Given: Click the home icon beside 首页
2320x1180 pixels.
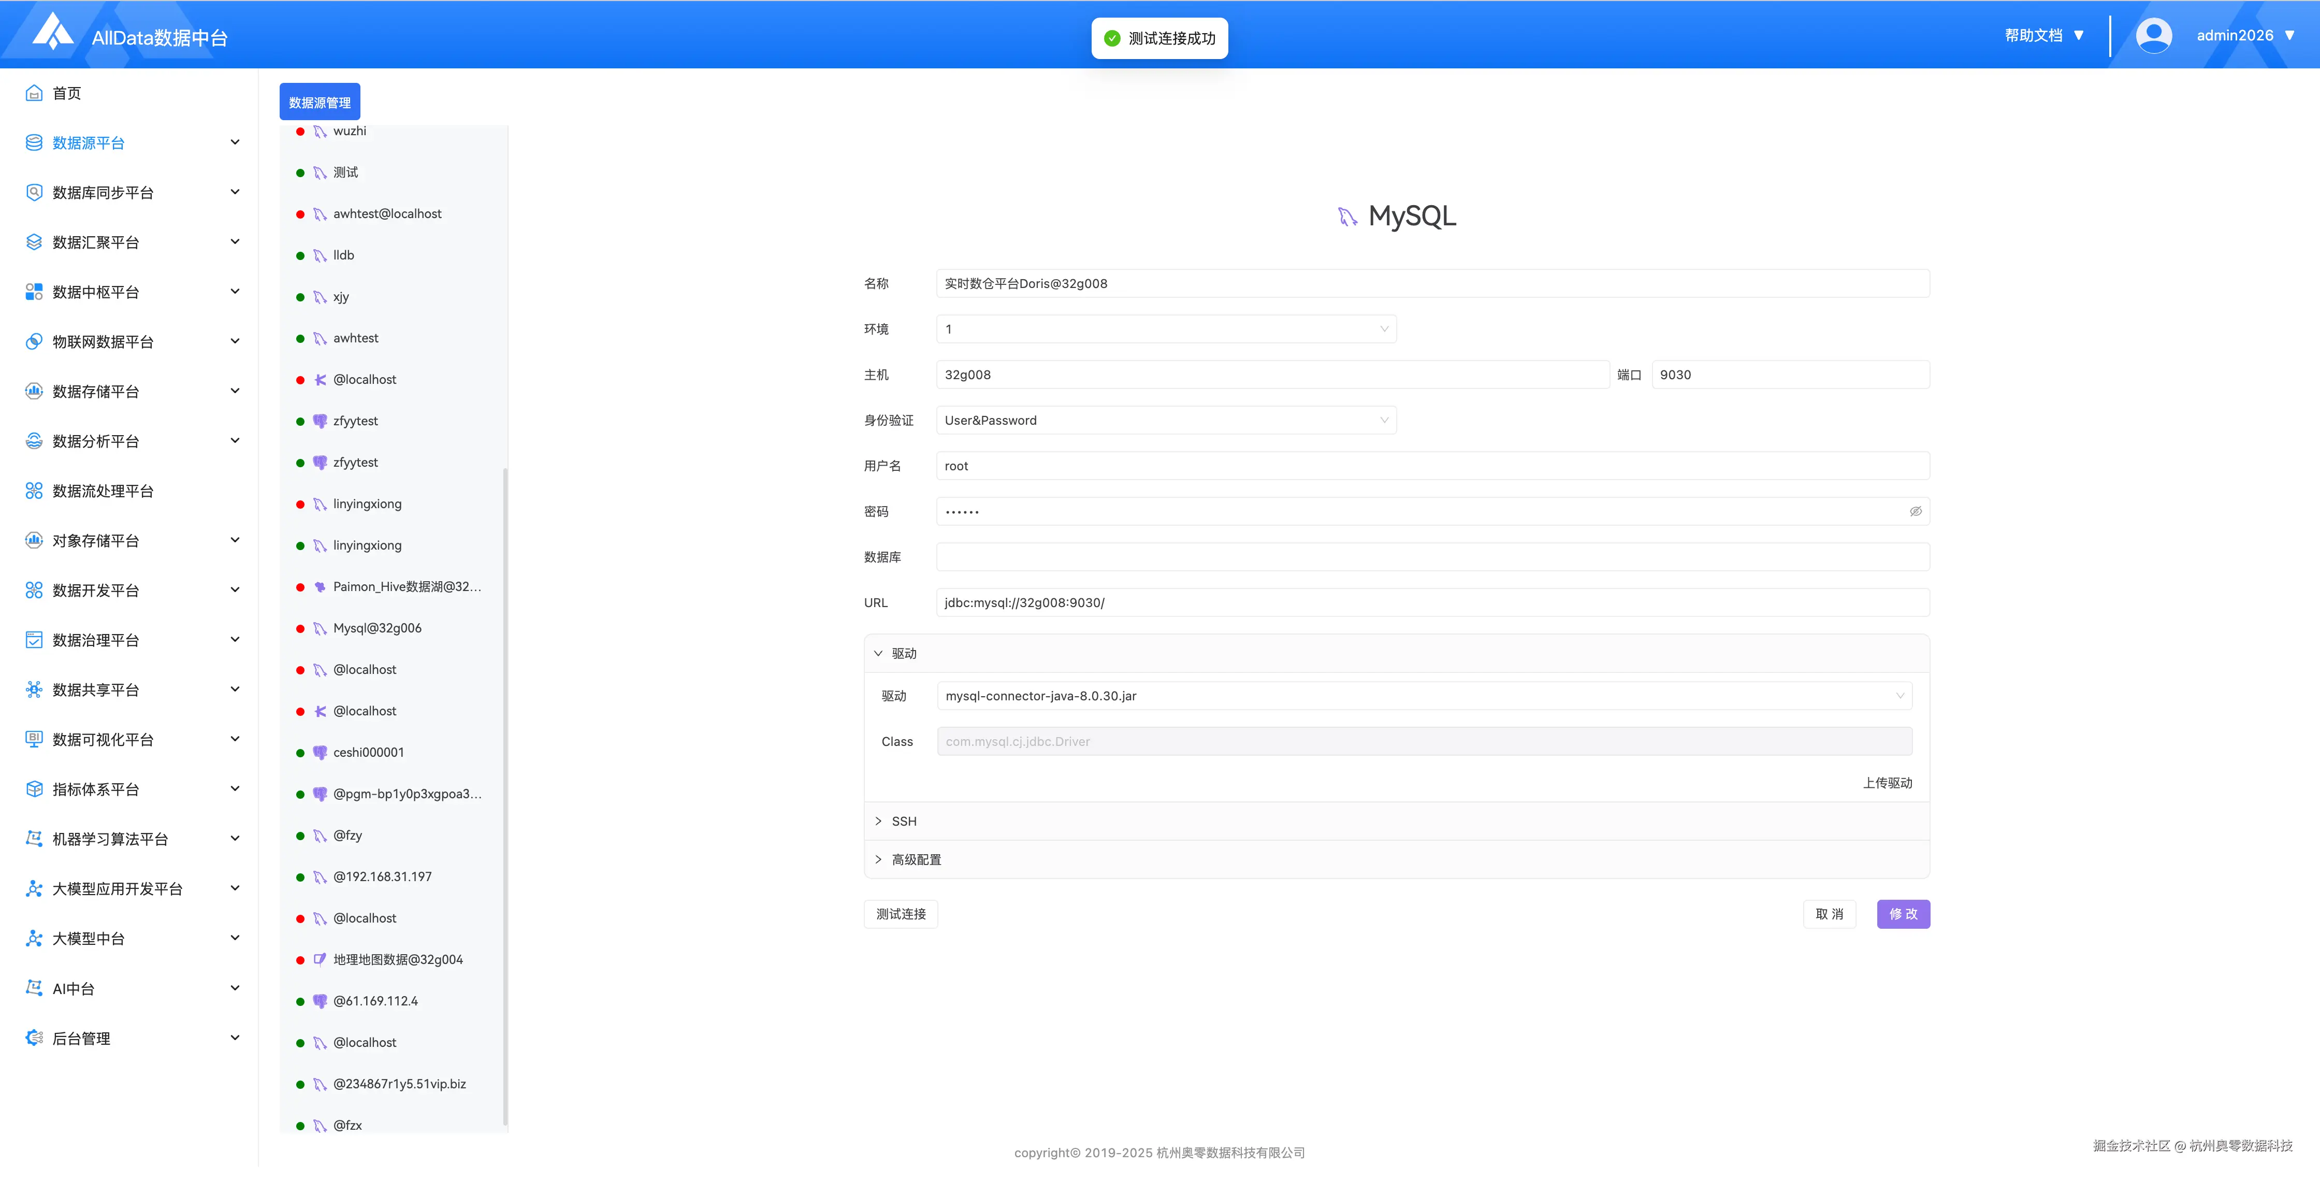Looking at the screenshot, I should point(34,93).
